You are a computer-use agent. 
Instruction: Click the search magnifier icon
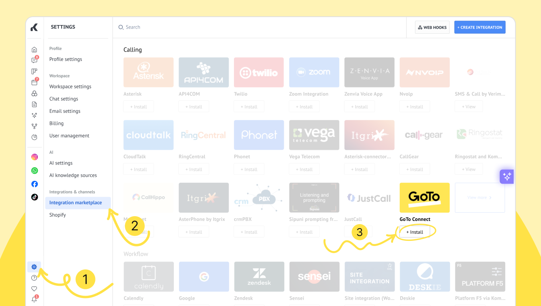(121, 27)
